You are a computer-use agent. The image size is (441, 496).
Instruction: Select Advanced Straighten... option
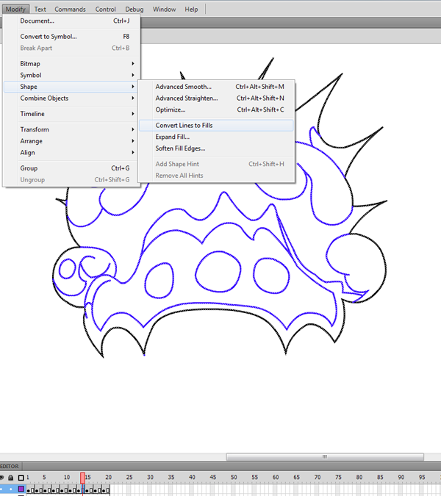click(x=216, y=98)
